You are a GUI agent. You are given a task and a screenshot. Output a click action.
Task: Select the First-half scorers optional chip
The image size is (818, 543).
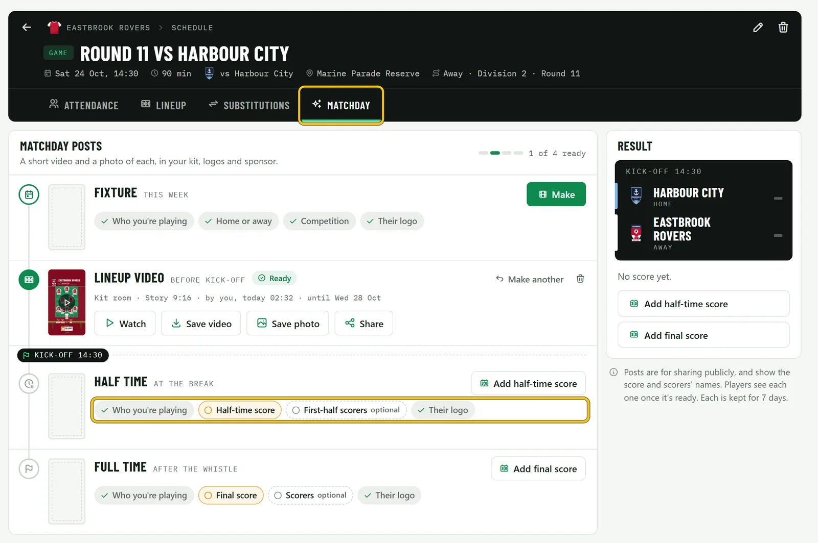point(346,410)
